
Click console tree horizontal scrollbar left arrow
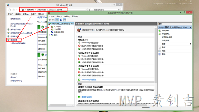coord(49,105)
